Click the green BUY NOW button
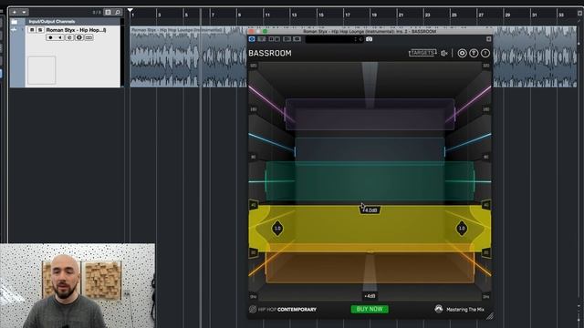Viewport: 584px width, 328px height. [x=370, y=309]
